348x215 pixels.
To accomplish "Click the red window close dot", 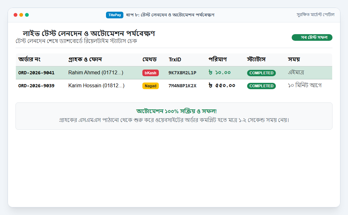I will [x=16, y=15].
